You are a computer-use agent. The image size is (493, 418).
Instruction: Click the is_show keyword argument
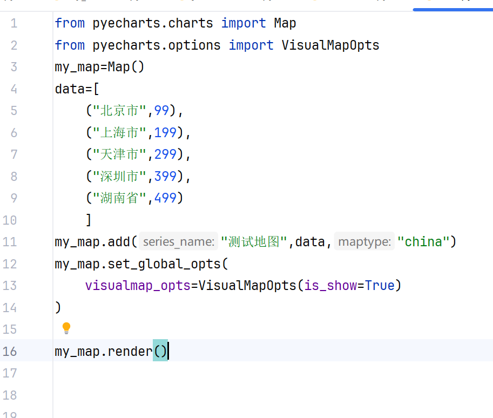[330, 285]
